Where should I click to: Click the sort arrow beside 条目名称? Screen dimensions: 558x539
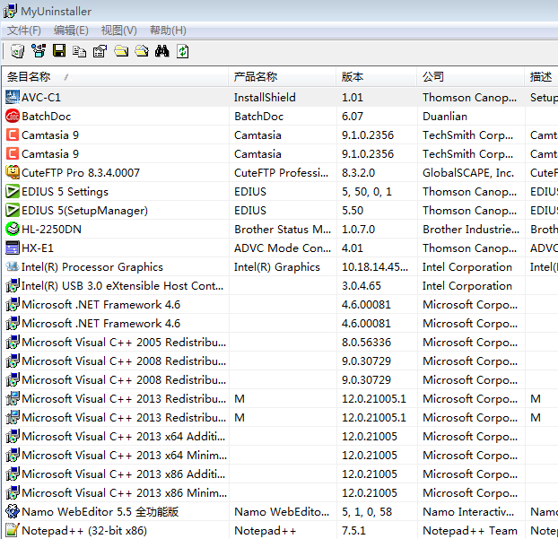click(66, 77)
